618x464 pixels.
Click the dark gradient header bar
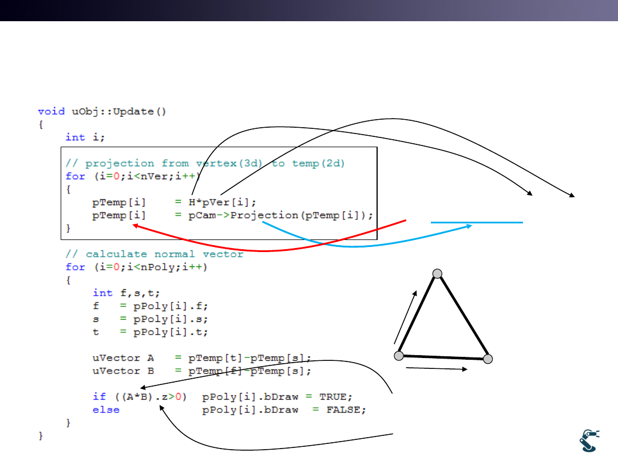pos(309,10)
